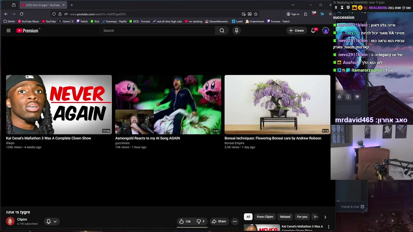Go to YouTube Premium home logo
The width and height of the screenshot is (413, 232).
pyautogui.click(x=27, y=31)
